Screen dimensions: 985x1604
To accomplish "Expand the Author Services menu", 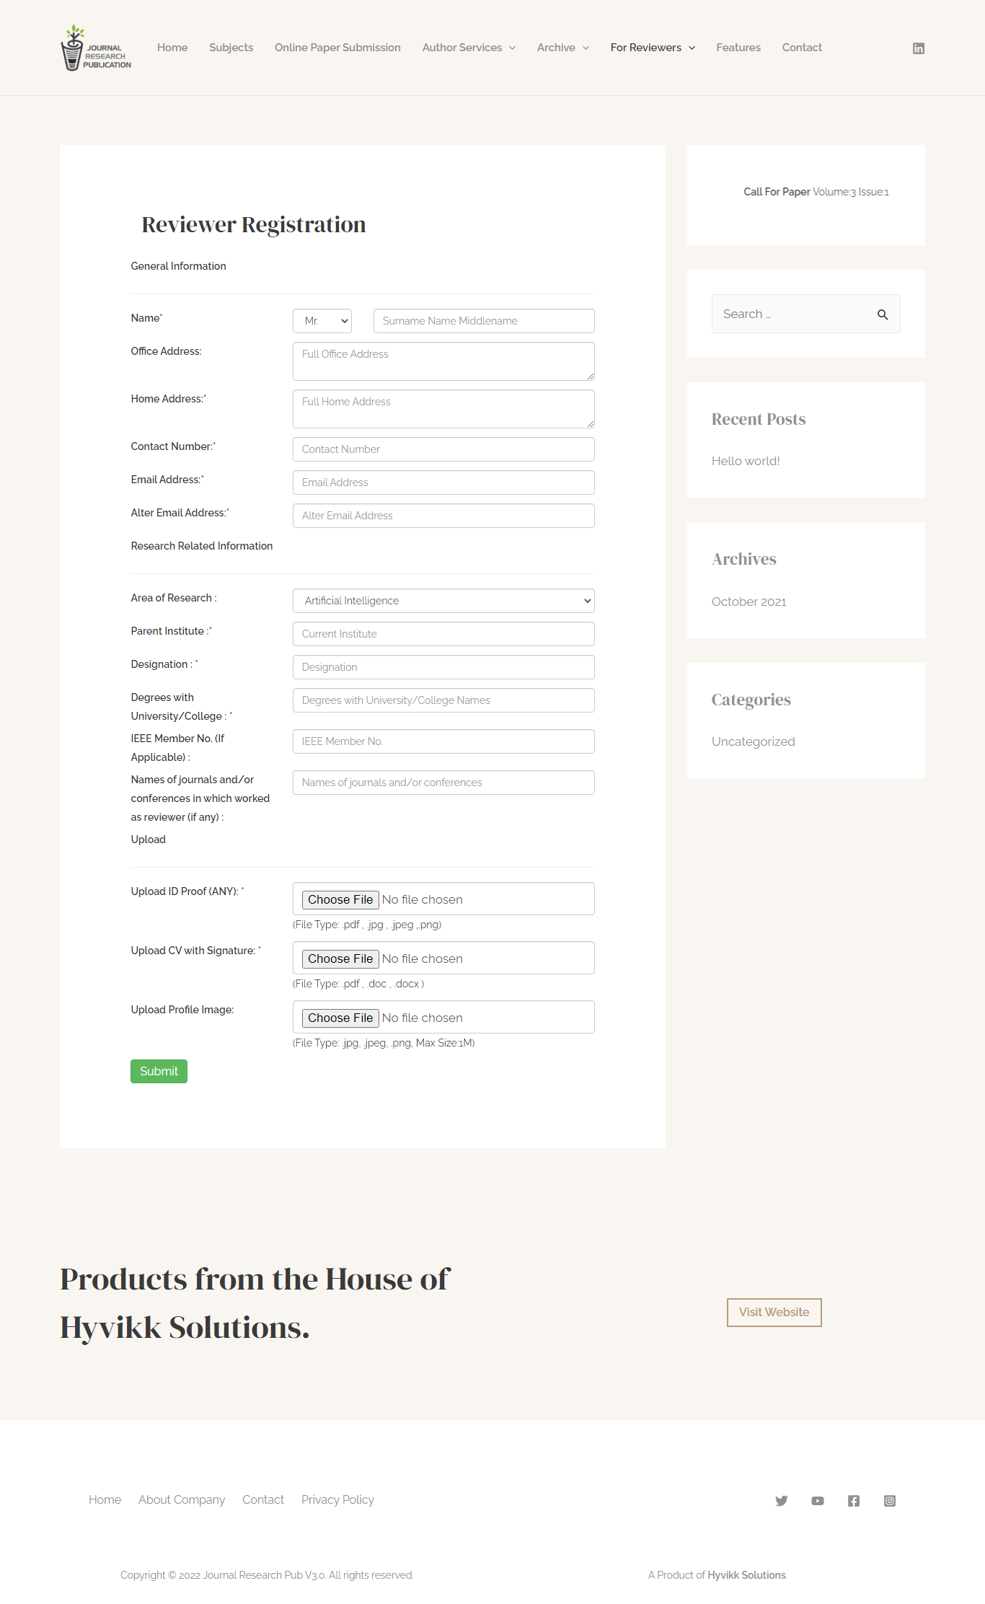I will pos(469,48).
